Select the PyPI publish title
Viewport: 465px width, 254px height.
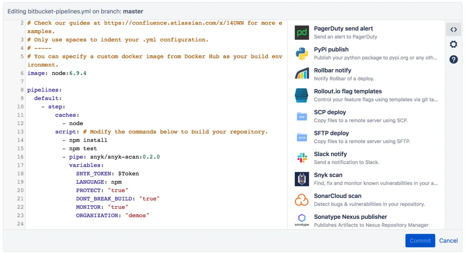(331, 49)
